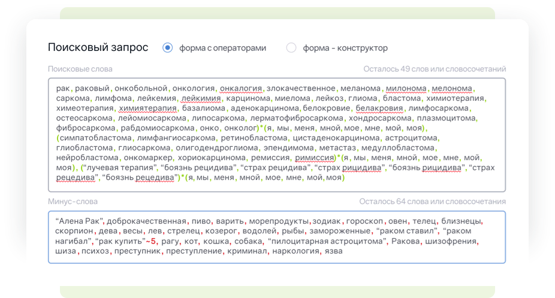
Task: Click the misspelled word "химиятерапия"
Action: [x=147, y=108]
